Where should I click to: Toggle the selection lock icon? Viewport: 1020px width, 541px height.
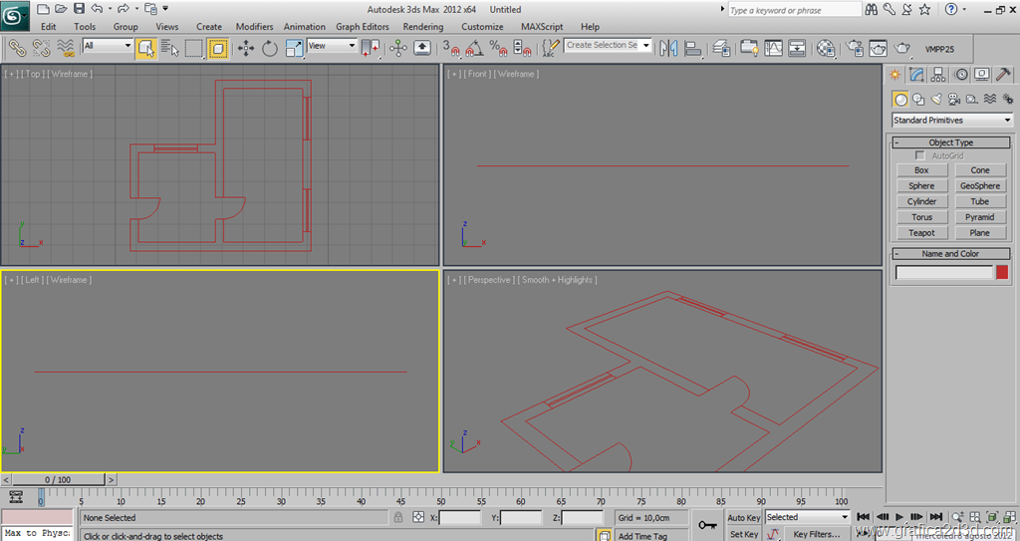coord(398,518)
